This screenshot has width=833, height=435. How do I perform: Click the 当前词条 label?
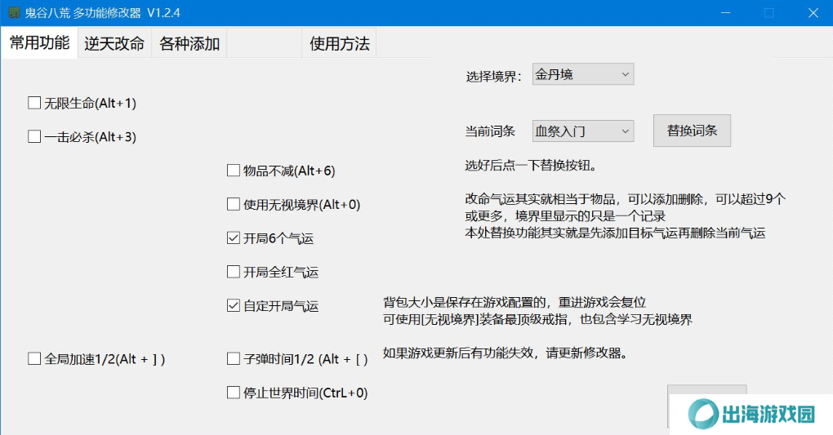(x=490, y=131)
